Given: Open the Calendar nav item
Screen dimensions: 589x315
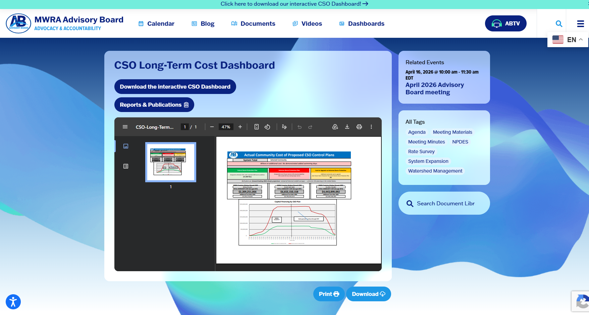Looking at the screenshot, I should tap(156, 23).
